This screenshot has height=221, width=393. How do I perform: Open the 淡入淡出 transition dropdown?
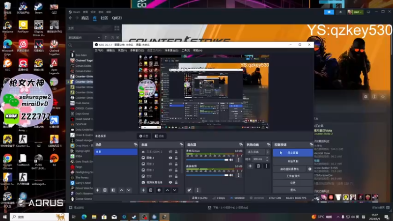coord(258,152)
